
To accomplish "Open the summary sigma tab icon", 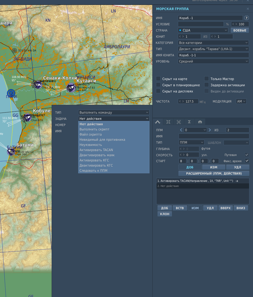I will [189, 122].
